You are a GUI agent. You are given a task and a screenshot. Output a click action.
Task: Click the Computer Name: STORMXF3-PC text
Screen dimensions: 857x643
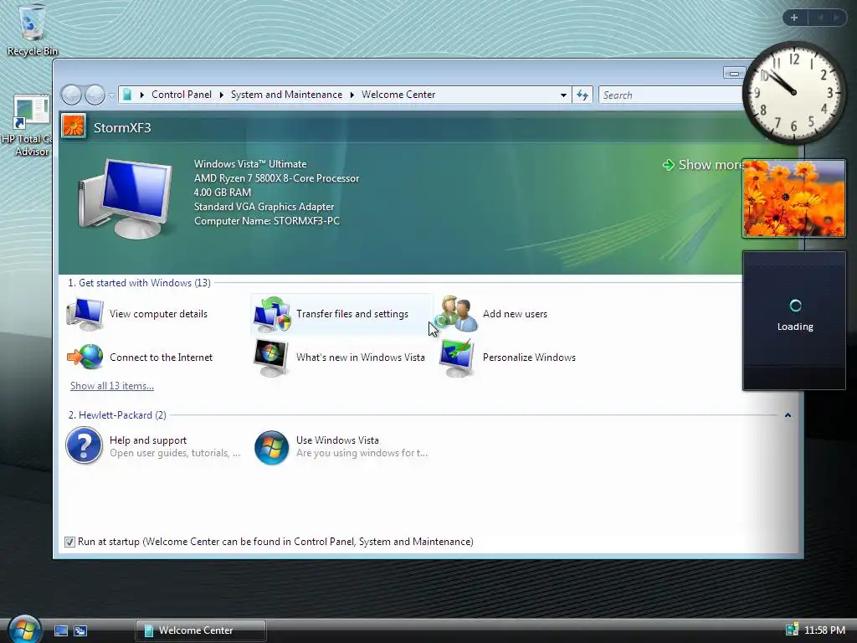pos(267,221)
